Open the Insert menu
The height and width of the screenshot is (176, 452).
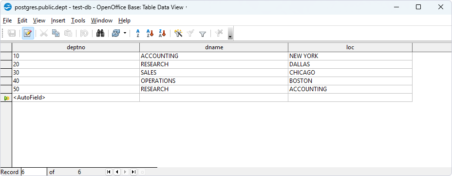coord(58,20)
